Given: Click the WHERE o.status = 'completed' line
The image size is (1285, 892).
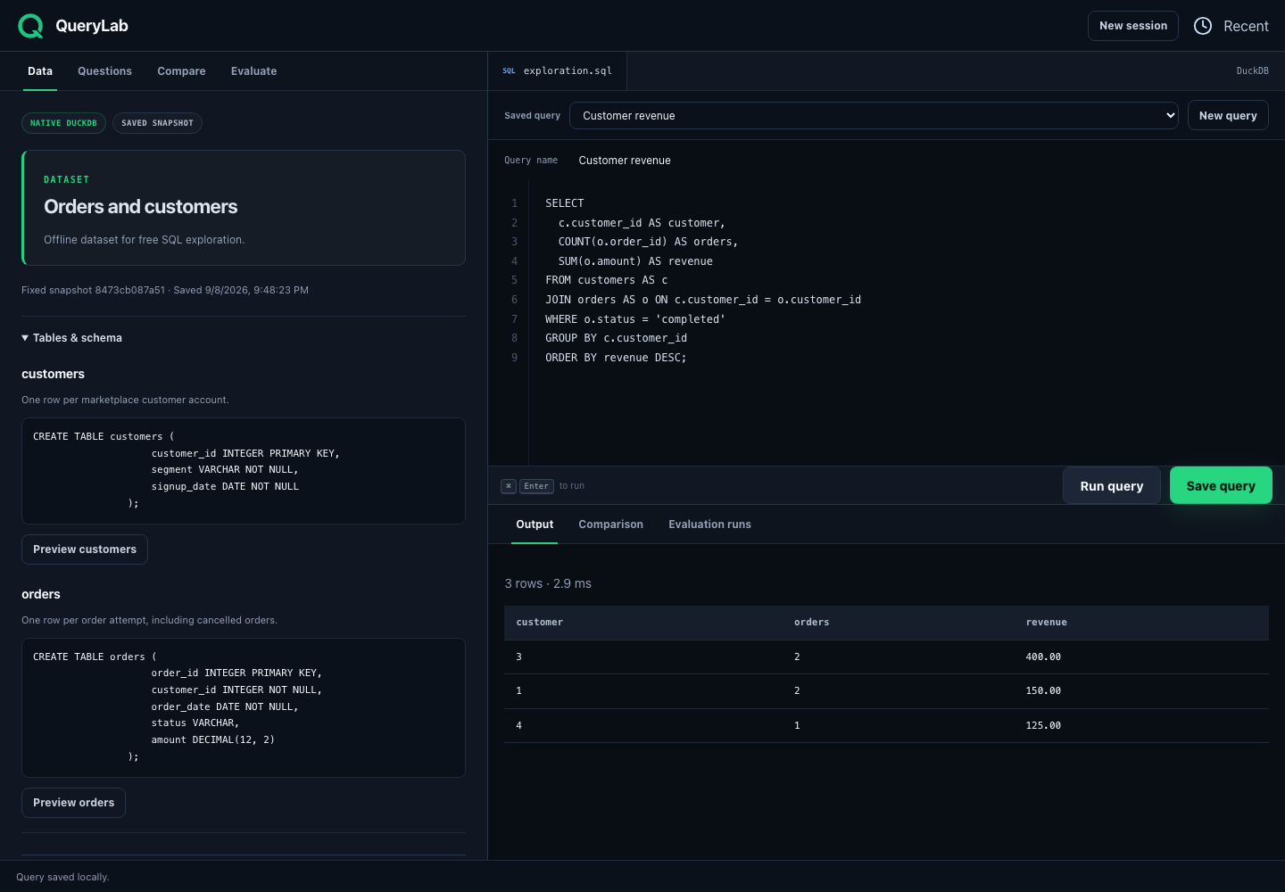Looking at the screenshot, I should (x=635, y=319).
